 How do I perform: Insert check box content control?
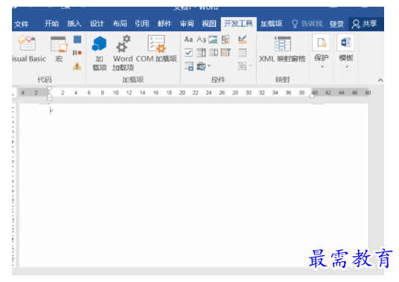[188, 53]
